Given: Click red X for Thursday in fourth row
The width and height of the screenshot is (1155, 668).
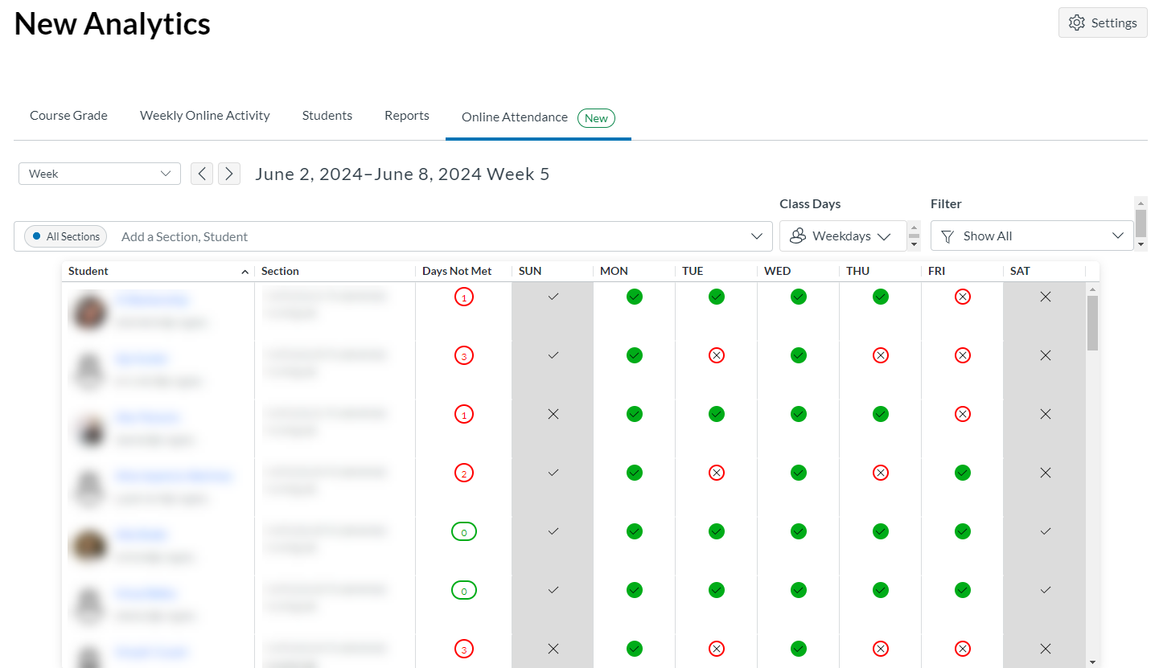Looking at the screenshot, I should [880, 473].
